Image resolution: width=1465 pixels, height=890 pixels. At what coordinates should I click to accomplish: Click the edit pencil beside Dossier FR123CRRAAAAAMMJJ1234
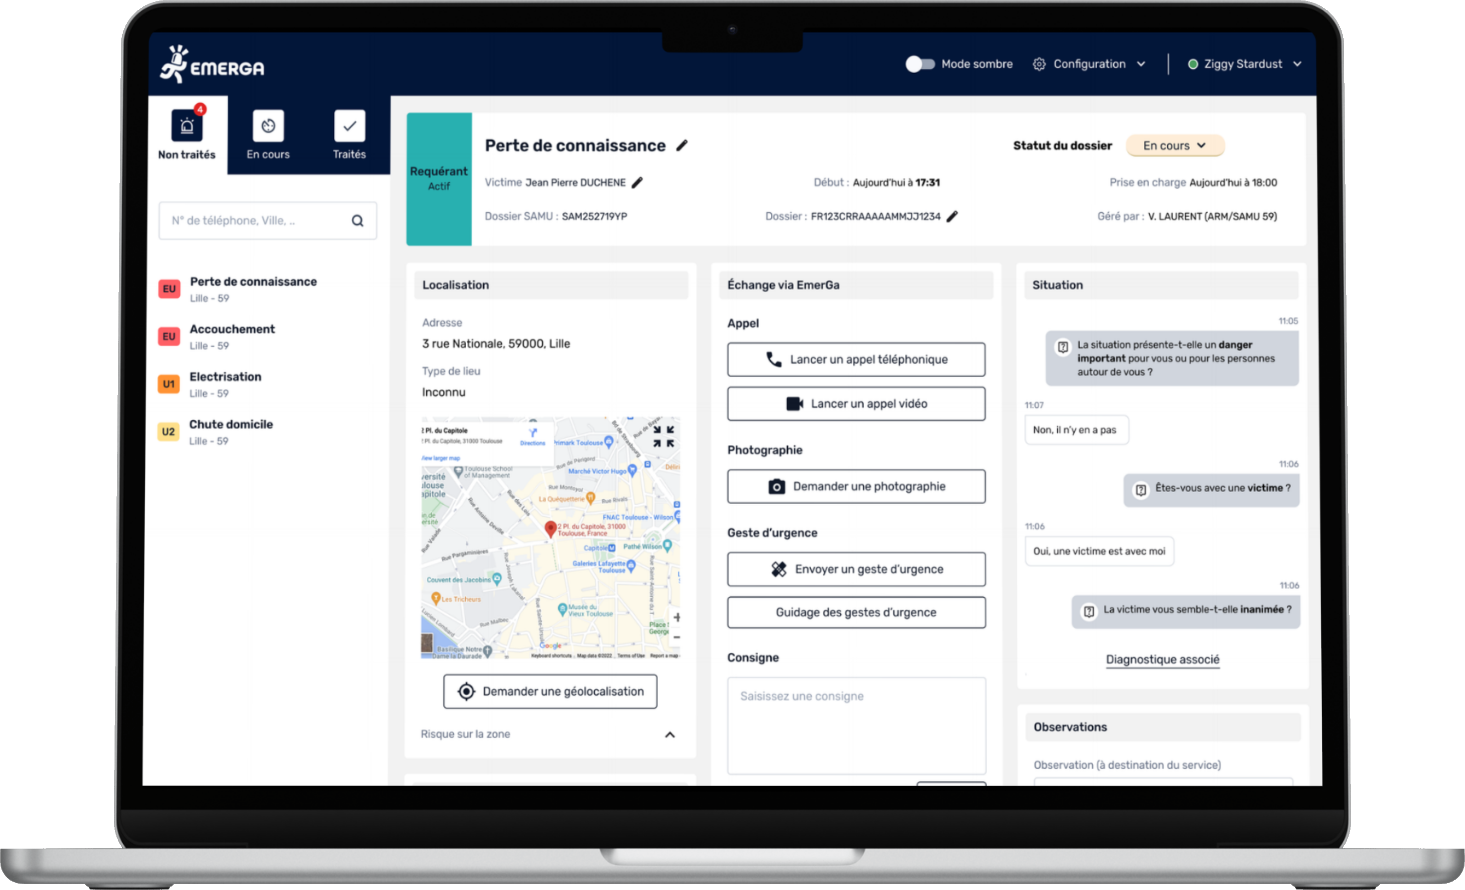click(x=952, y=216)
